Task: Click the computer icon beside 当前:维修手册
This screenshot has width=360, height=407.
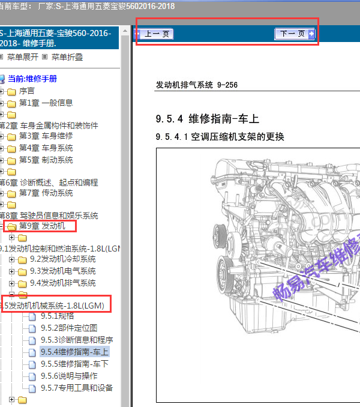Action: click(x=2, y=79)
